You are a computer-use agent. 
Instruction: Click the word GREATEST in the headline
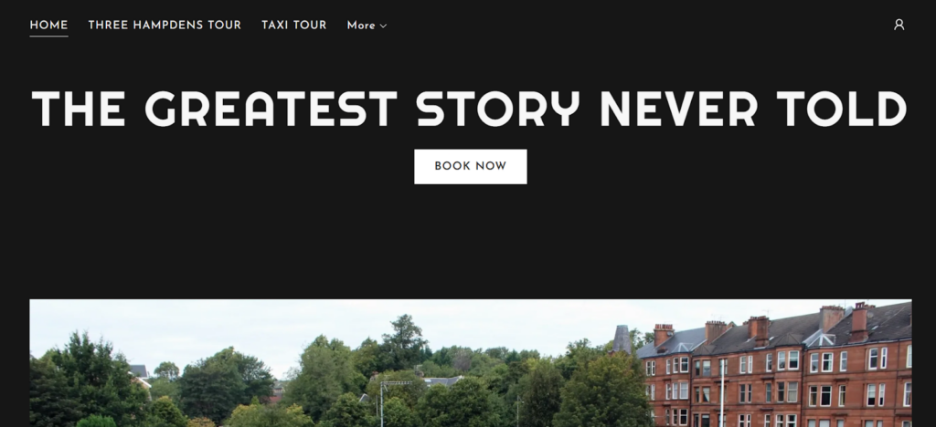click(x=271, y=109)
